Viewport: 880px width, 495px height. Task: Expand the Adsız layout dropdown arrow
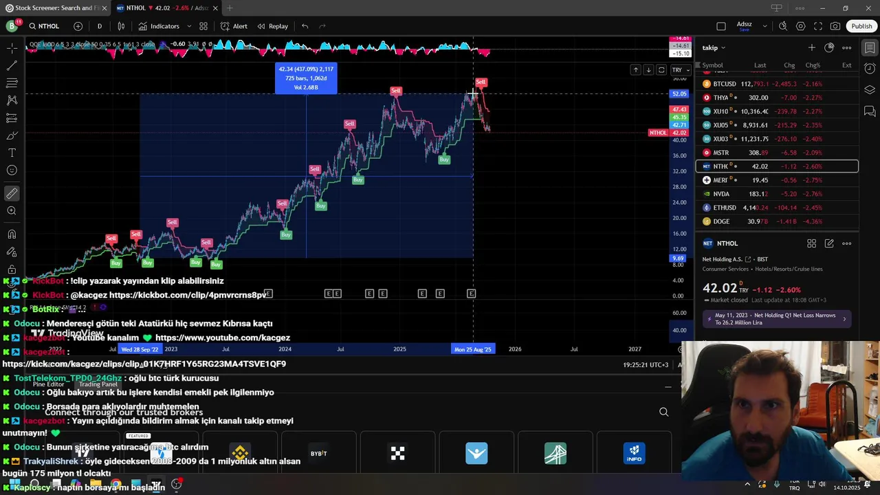point(764,26)
